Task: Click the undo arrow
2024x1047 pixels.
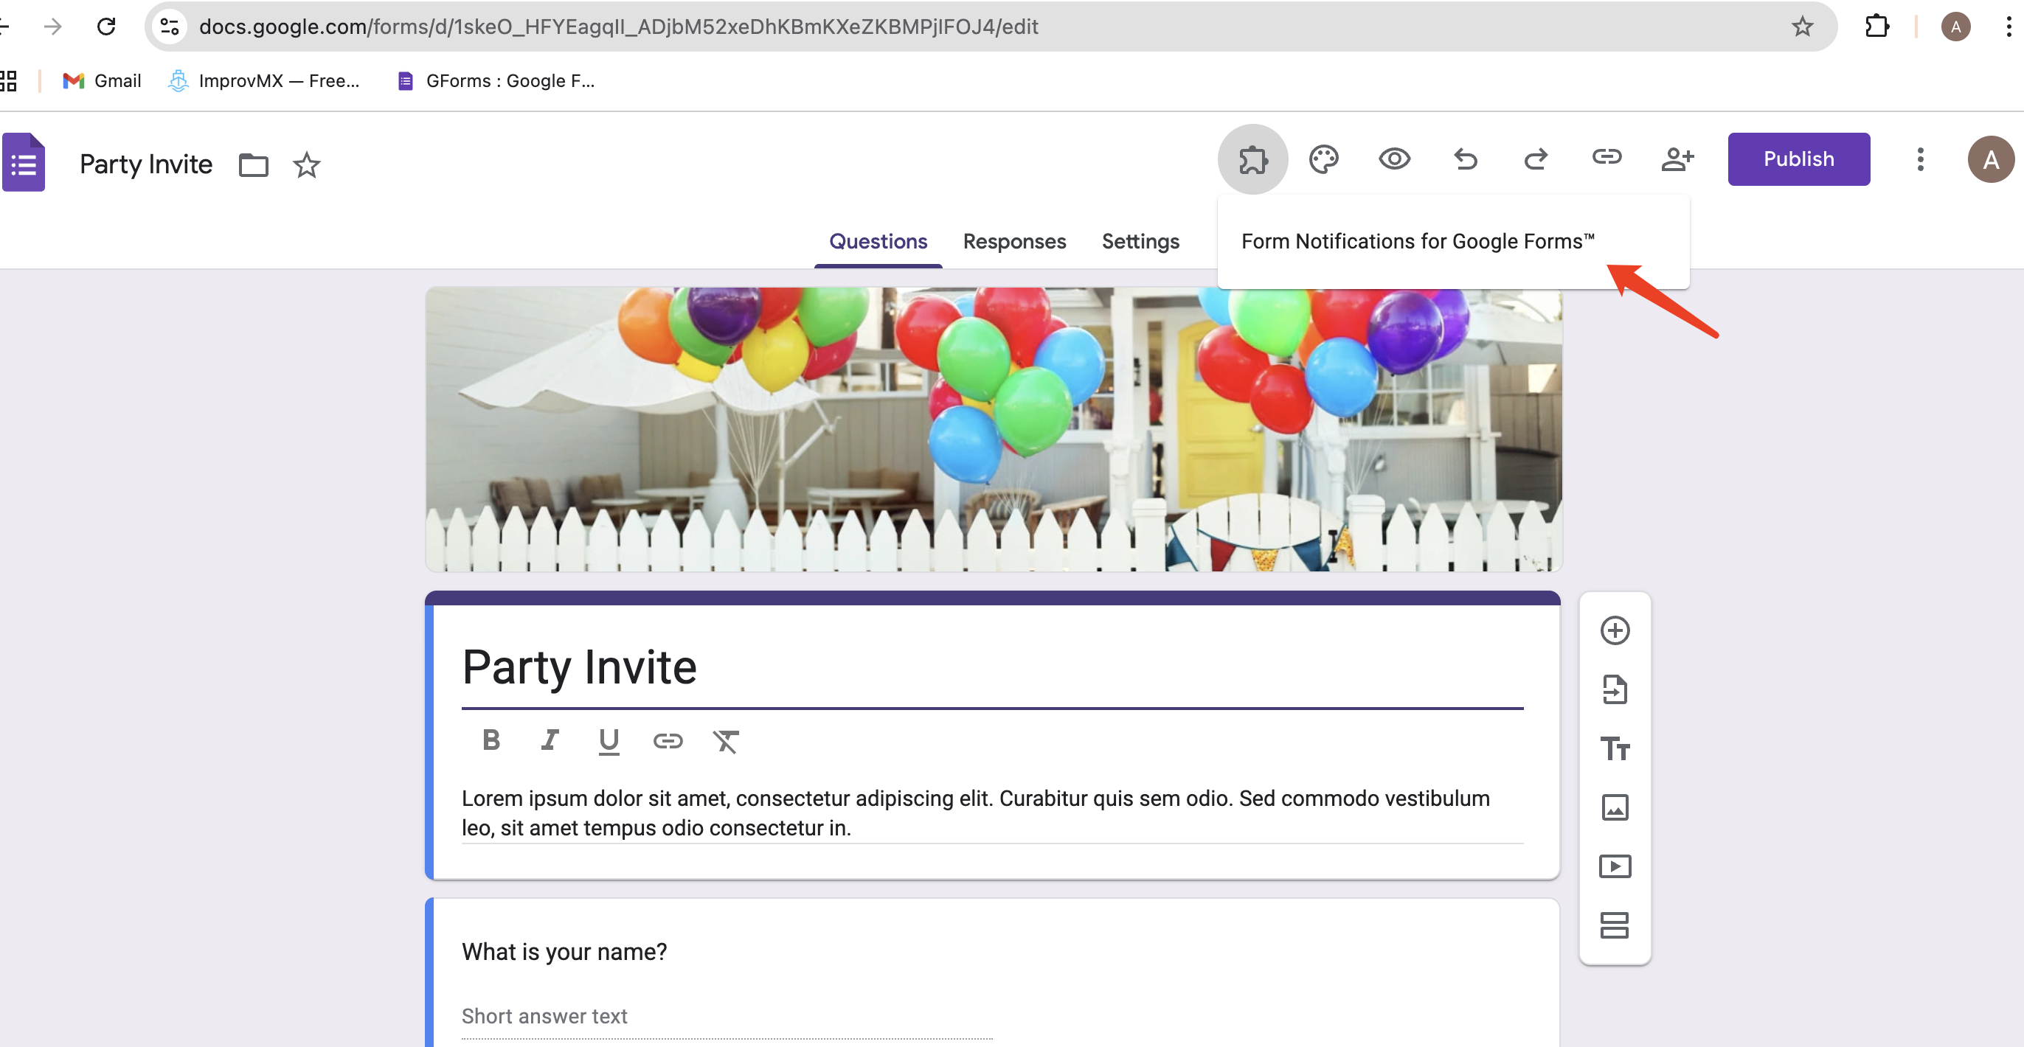Action: (x=1465, y=159)
